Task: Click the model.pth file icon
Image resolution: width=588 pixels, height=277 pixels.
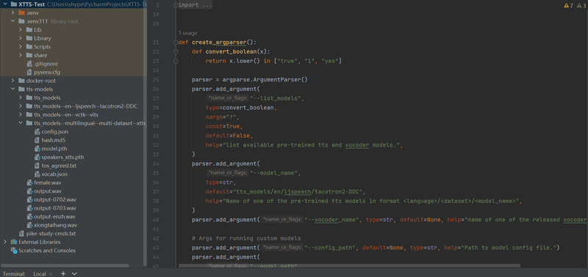Action: (37, 149)
